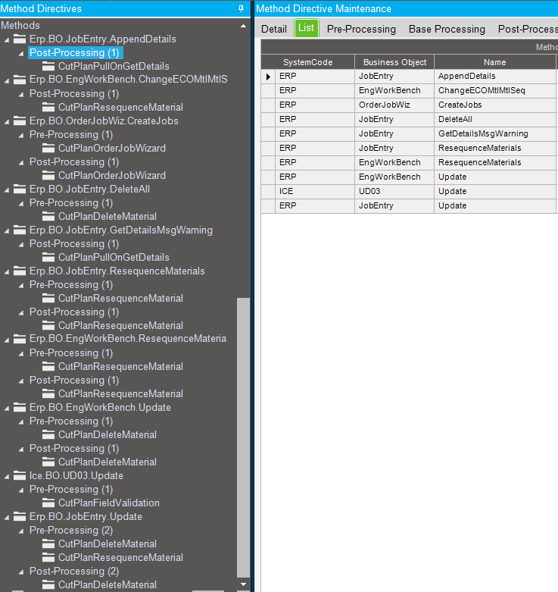
Task: Collapse Erp.BO.JobEntry.DeleteAll node
Action: tap(7, 190)
